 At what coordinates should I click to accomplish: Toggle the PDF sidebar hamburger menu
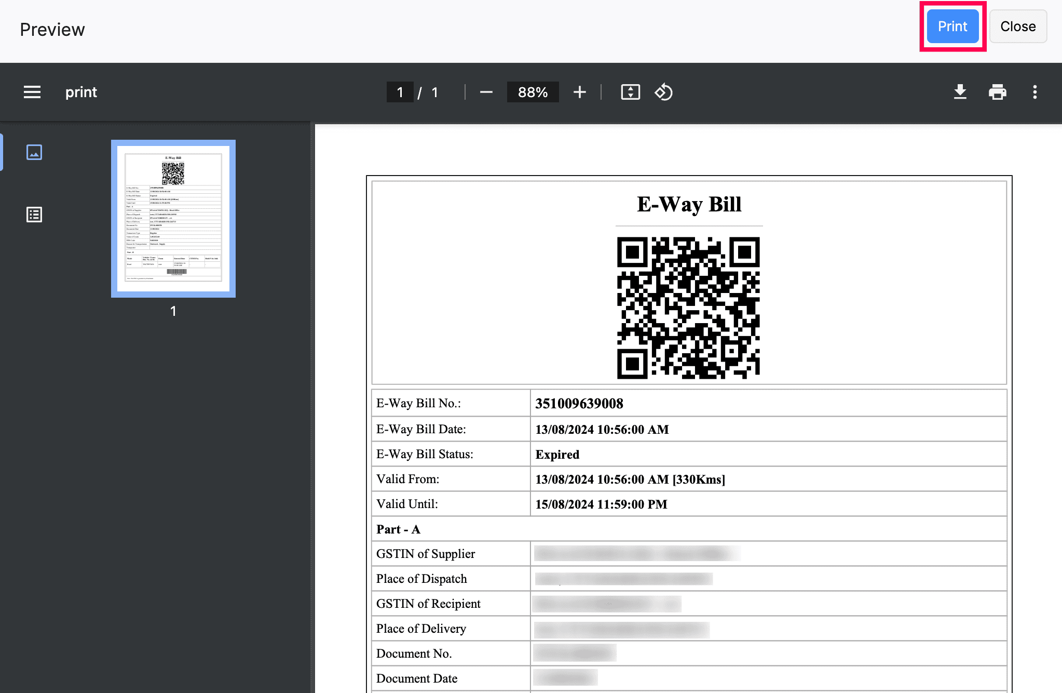pos(32,92)
